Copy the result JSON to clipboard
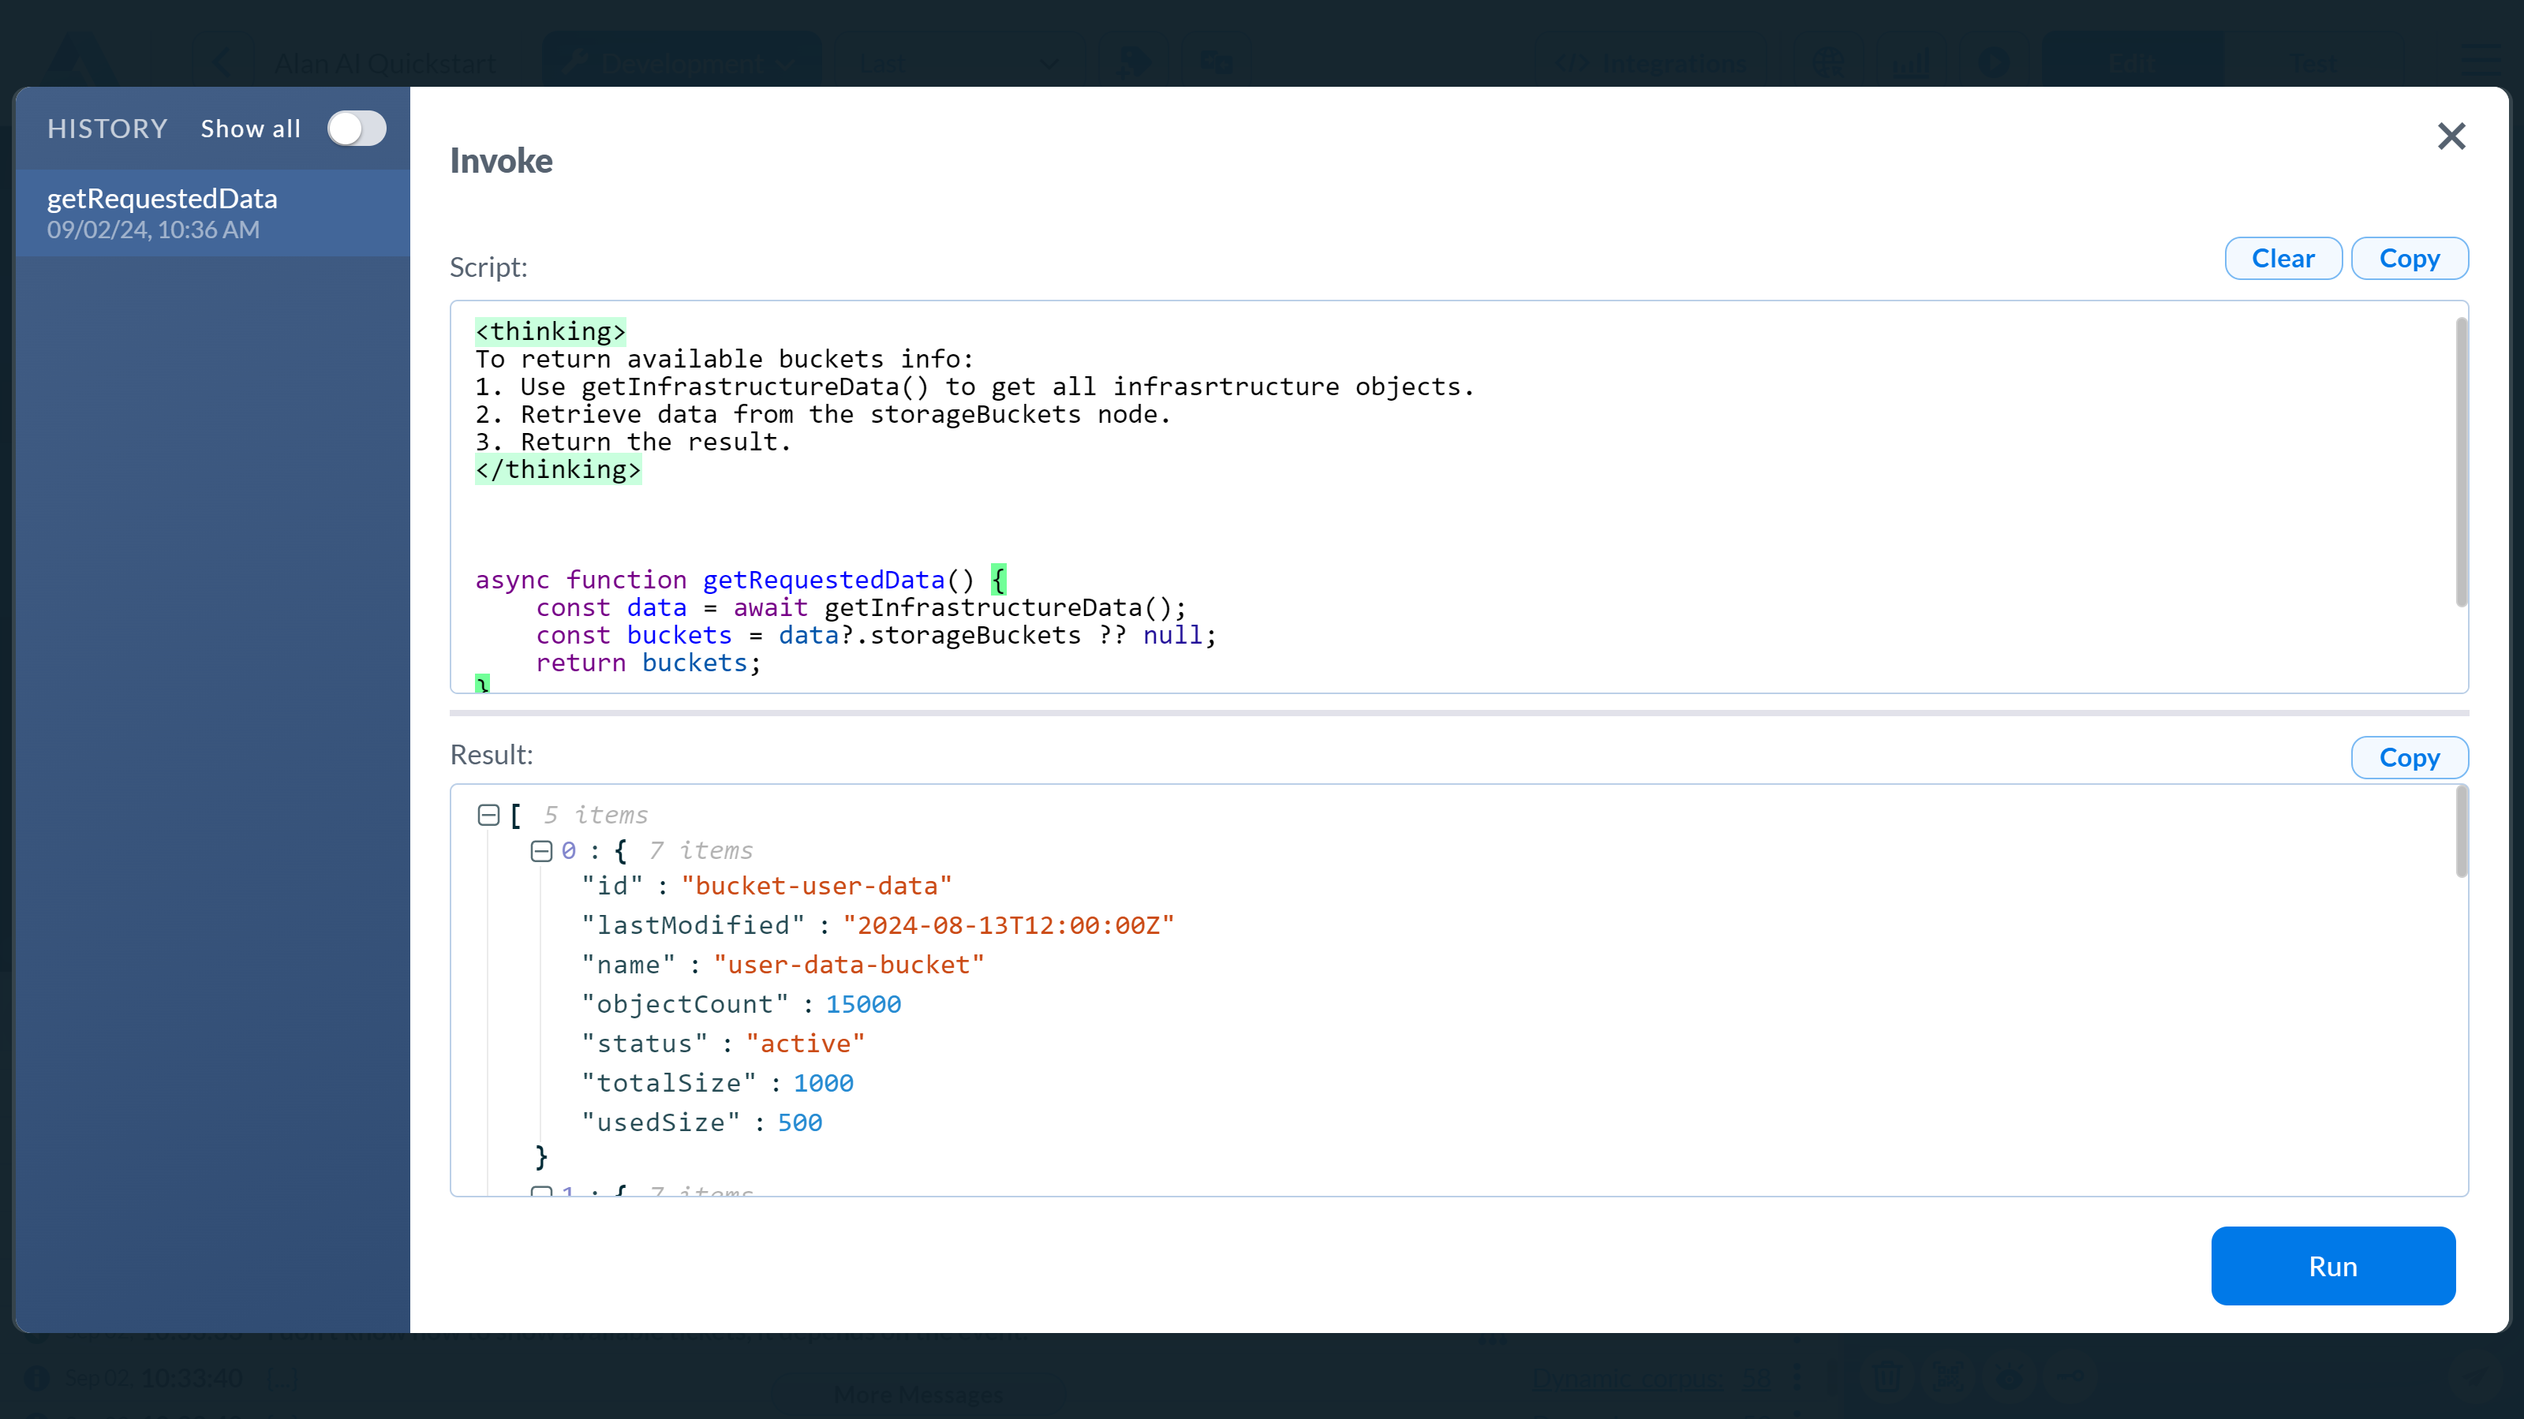This screenshot has height=1419, width=2524. coord(2408,757)
